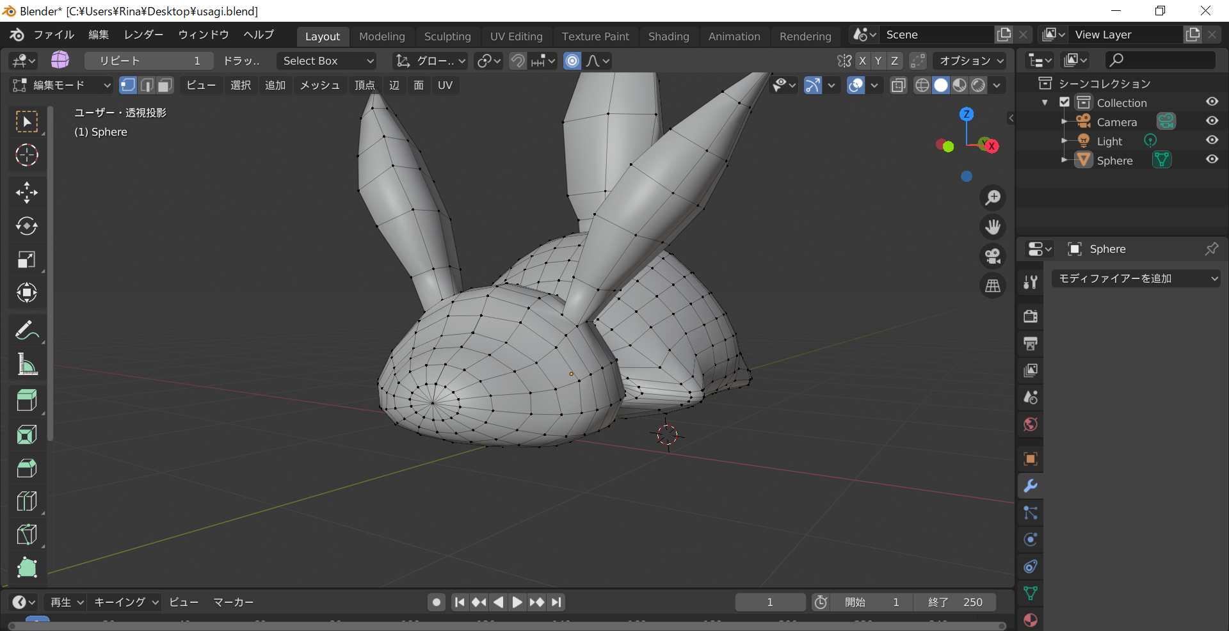
Task: Jump to the timeline start frame
Action: [x=459, y=602]
